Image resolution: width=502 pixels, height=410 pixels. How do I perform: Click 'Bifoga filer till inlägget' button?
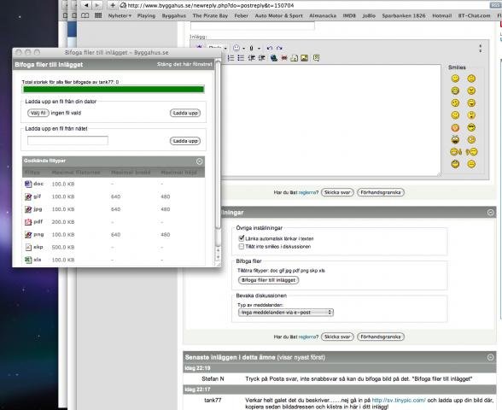tap(268, 280)
